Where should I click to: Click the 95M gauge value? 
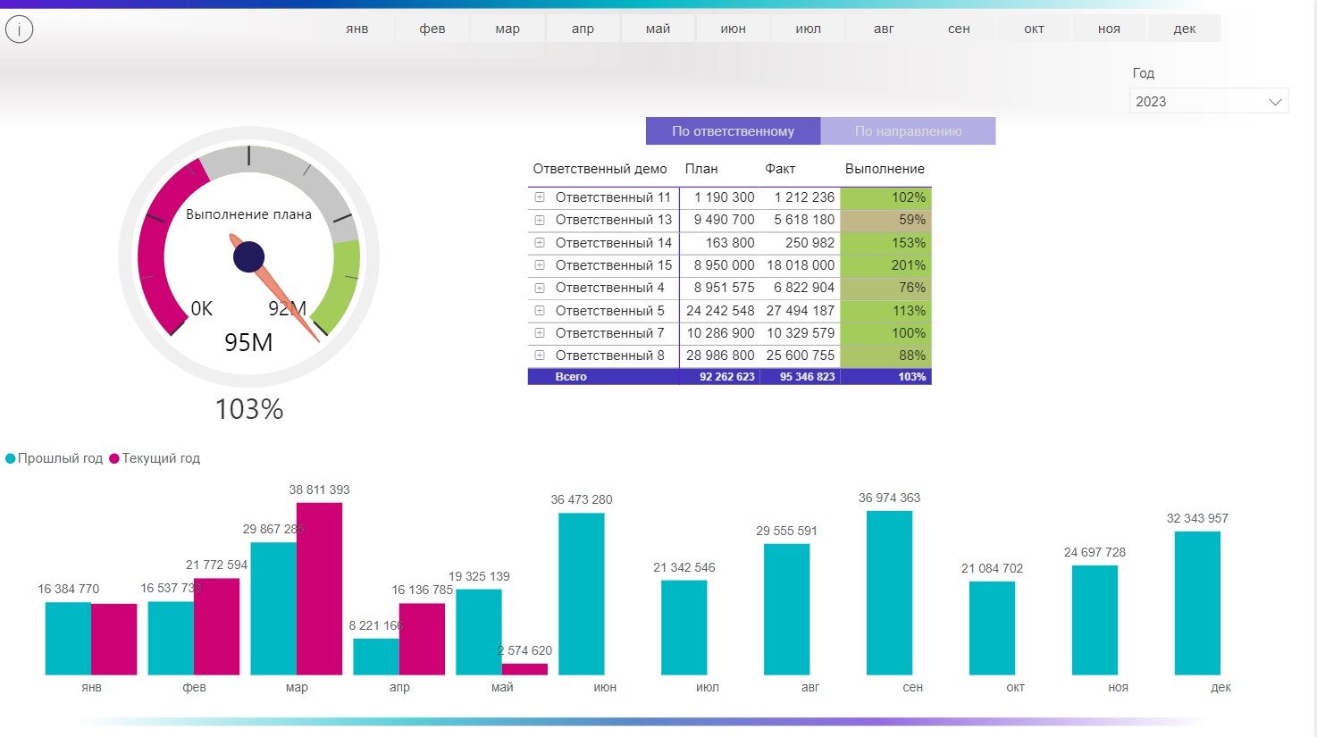point(248,342)
